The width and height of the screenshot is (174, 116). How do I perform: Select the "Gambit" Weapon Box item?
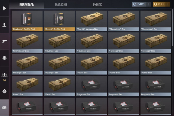click(x=91, y=21)
